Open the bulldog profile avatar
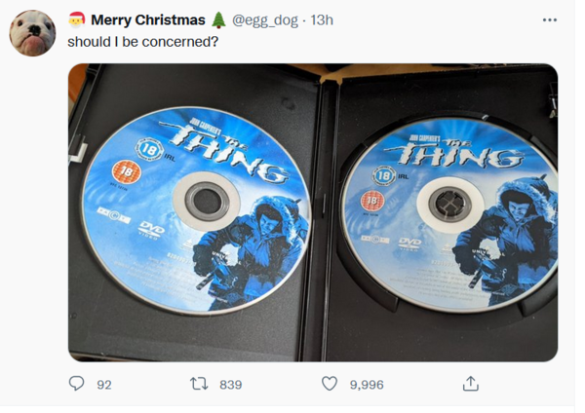Viewport: 585px width, 413px height. pyautogui.click(x=32, y=33)
